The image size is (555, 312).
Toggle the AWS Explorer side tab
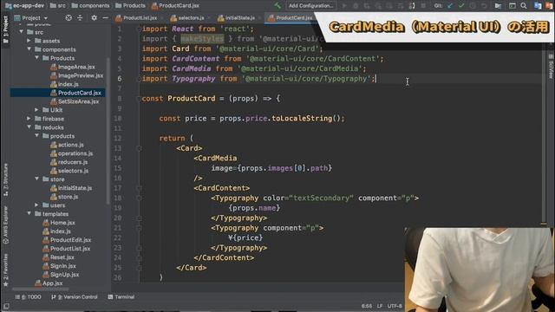point(5,225)
